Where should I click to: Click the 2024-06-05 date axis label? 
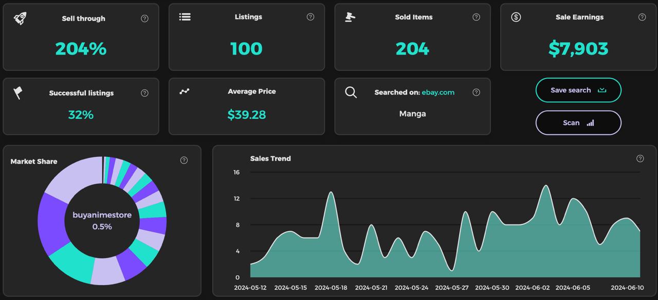point(573,288)
